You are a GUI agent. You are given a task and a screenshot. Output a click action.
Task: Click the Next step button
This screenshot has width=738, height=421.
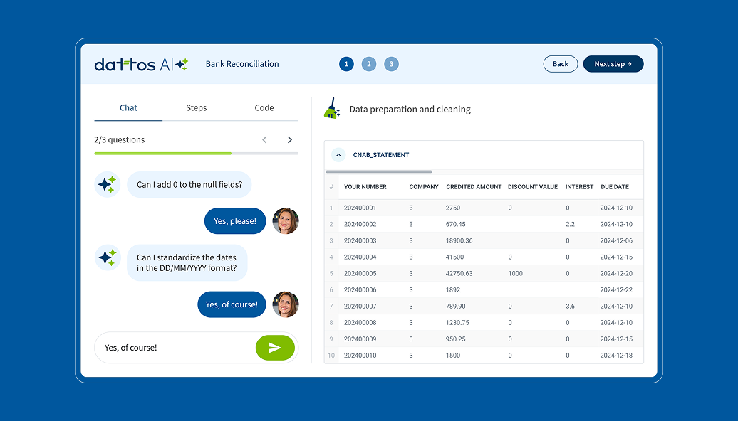pyautogui.click(x=613, y=64)
